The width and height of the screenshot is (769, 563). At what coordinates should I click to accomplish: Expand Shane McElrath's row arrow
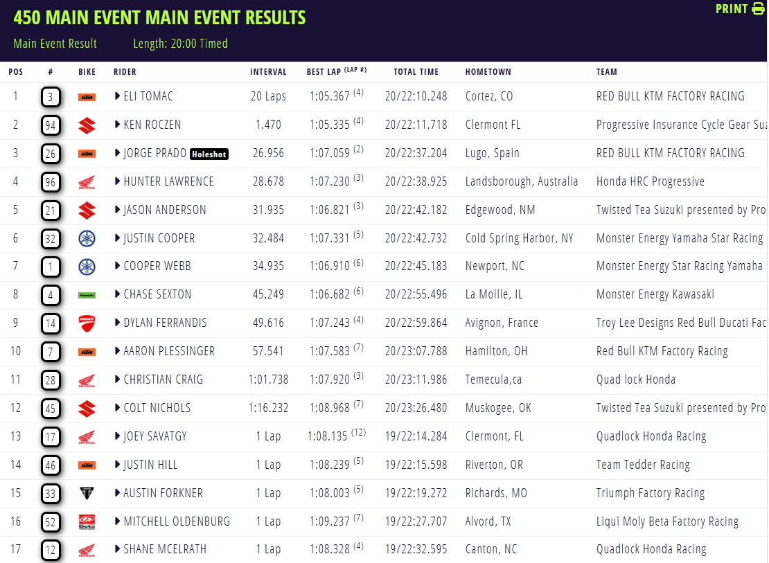[x=117, y=548]
